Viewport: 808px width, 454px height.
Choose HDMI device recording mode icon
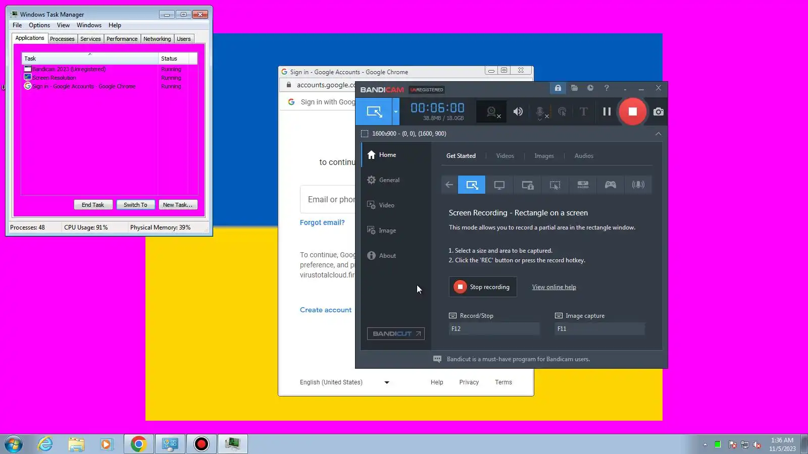click(x=583, y=185)
